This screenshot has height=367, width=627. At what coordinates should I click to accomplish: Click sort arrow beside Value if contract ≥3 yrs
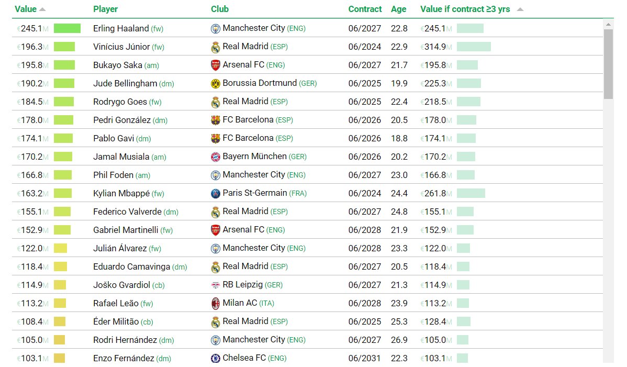(520, 9)
